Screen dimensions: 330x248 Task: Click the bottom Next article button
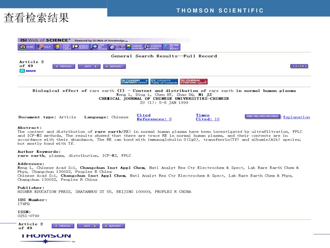click(88, 226)
